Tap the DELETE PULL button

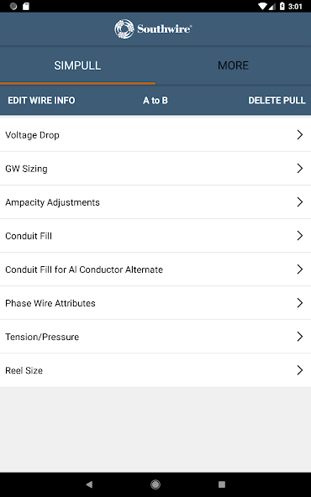[277, 101]
